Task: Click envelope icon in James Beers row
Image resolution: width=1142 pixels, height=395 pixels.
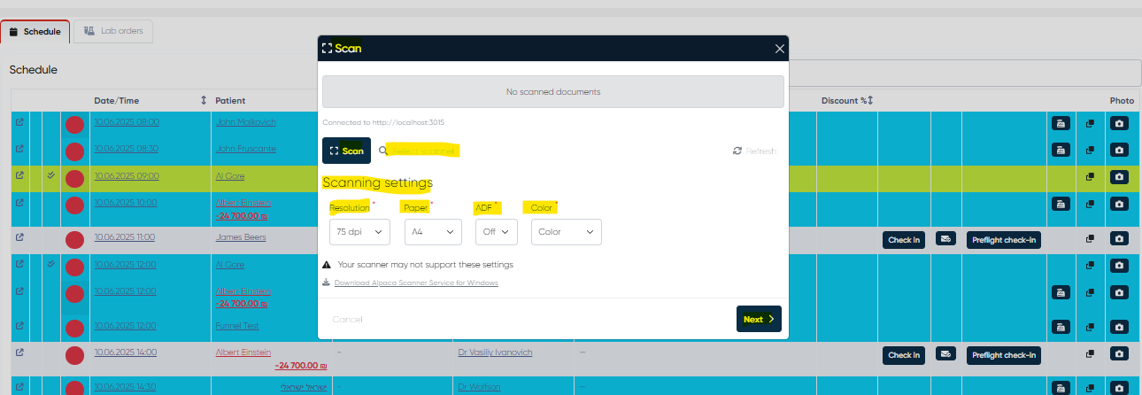Action: (945, 238)
